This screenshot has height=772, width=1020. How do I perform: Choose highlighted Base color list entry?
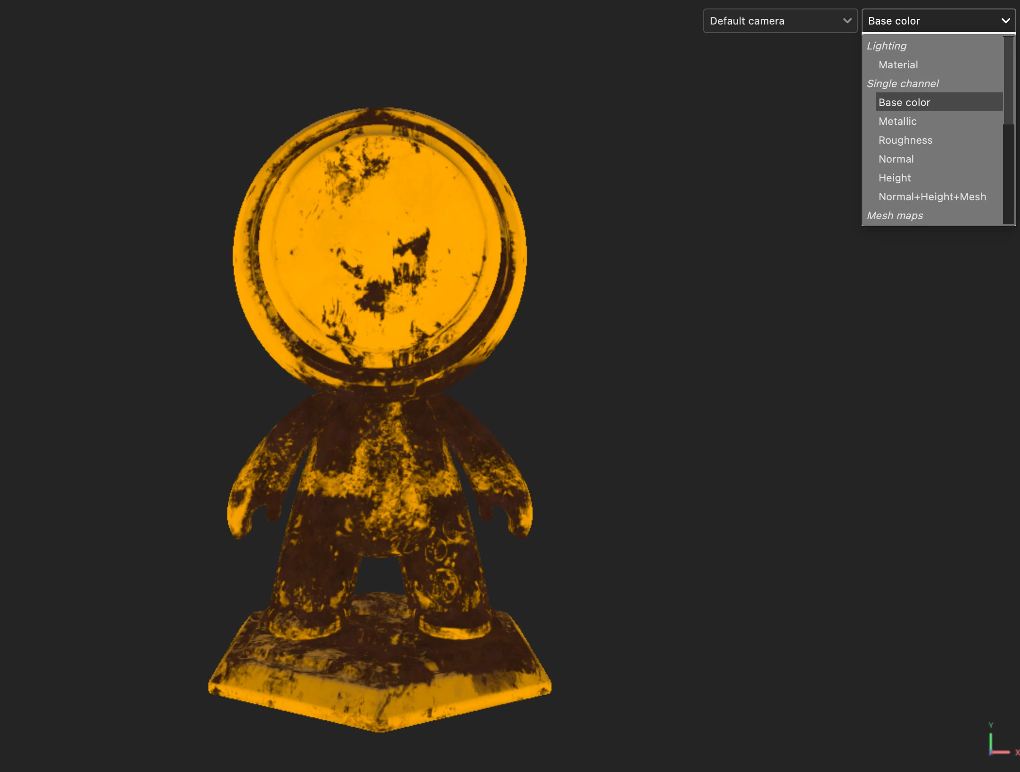(x=904, y=102)
